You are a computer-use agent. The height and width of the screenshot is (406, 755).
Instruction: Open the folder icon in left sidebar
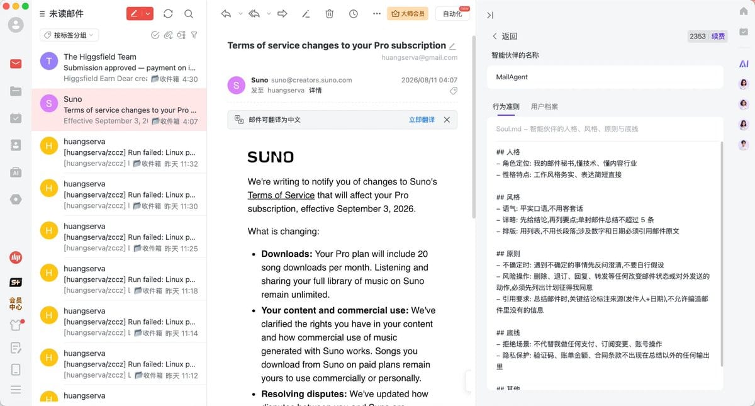coord(16,91)
